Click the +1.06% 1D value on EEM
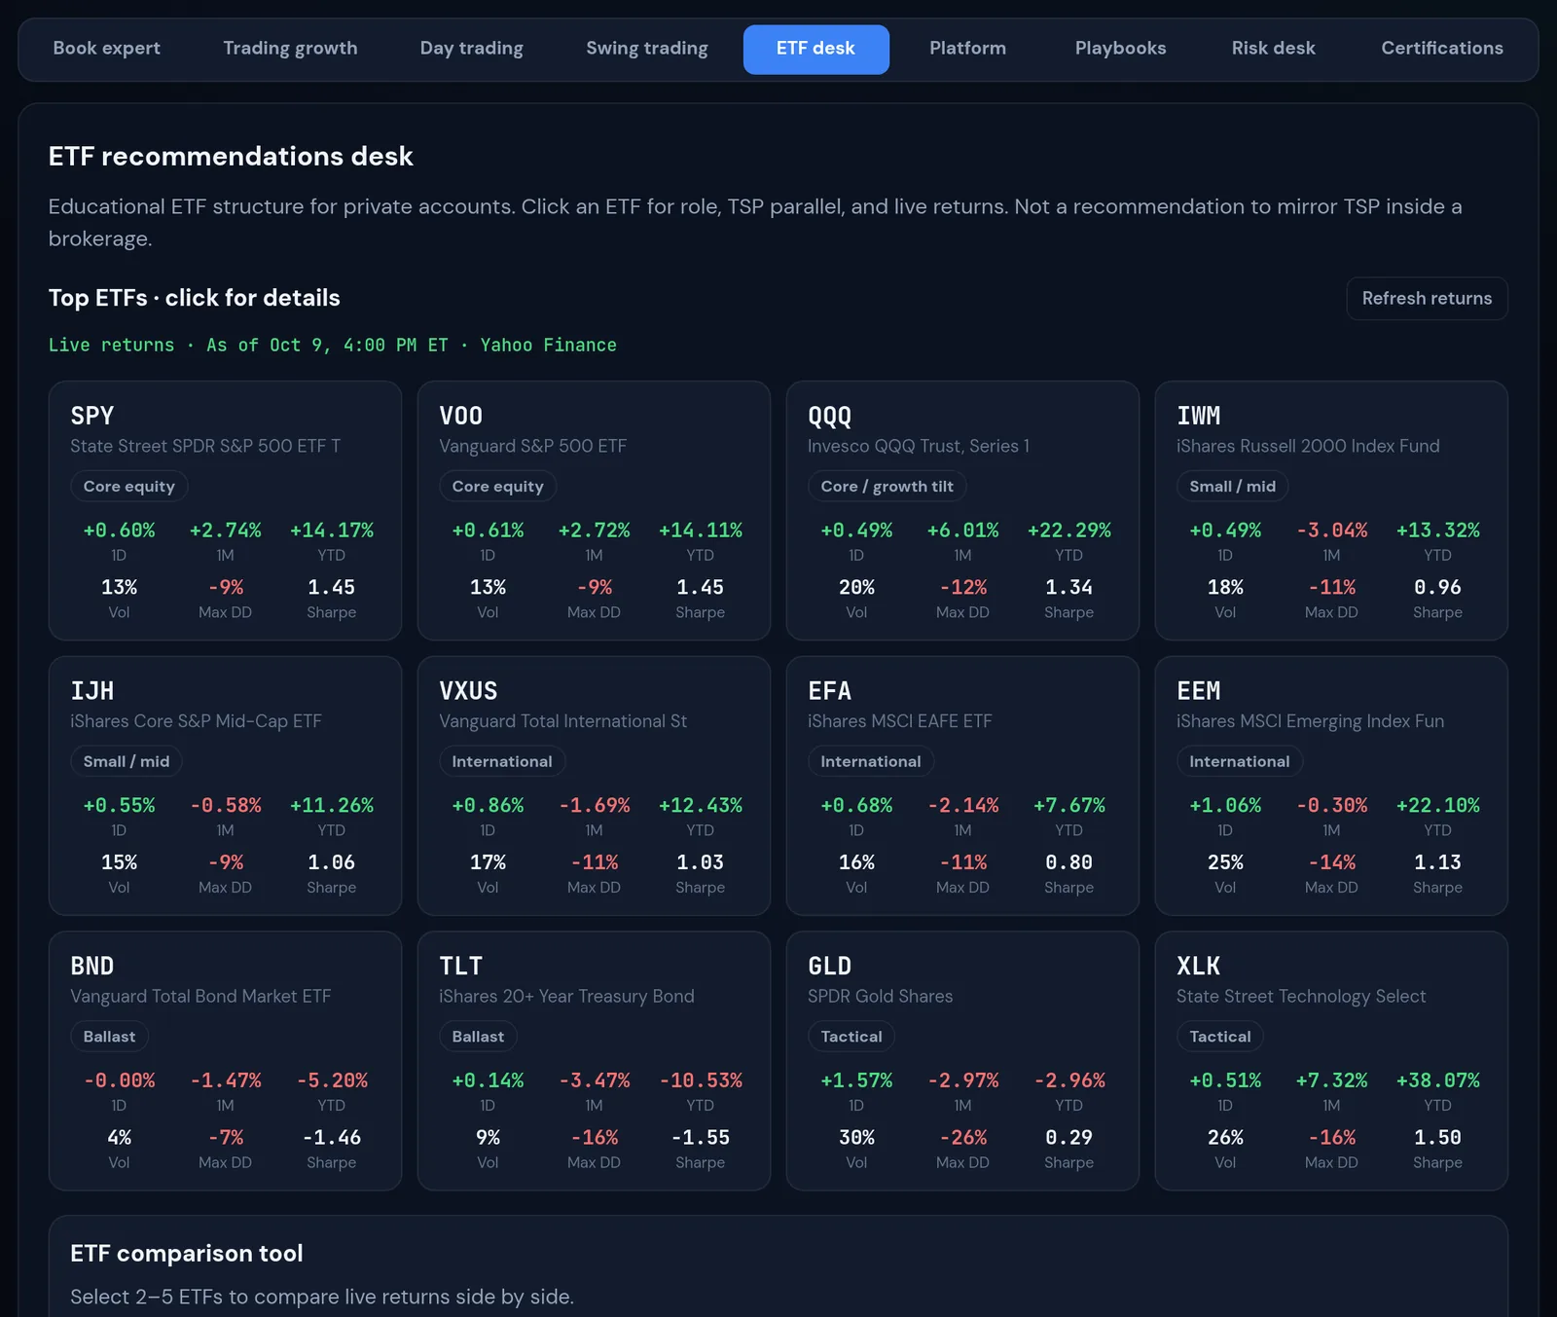The width and height of the screenshot is (1557, 1317). tap(1225, 805)
